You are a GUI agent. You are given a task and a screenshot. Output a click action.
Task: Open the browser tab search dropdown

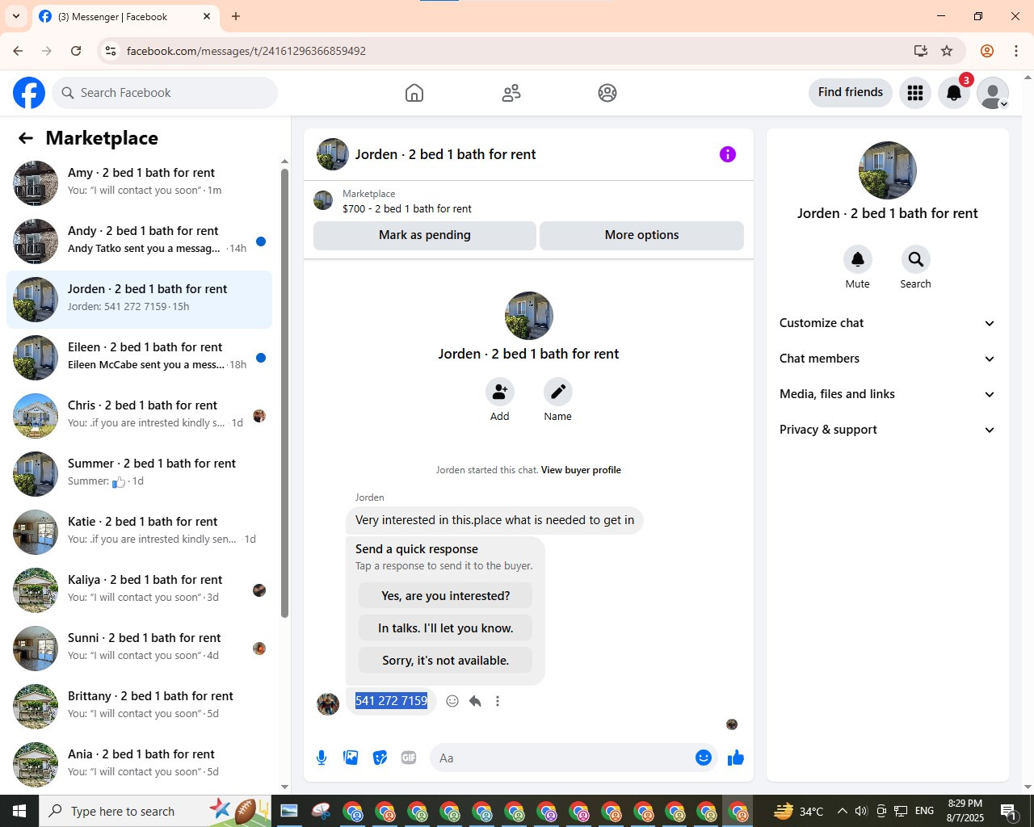coord(16,16)
